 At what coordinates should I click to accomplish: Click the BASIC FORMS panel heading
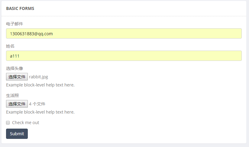pyautogui.click(x=20, y=8)
